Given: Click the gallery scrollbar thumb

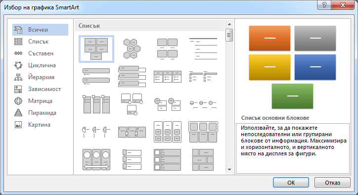Looking at the screenshot, I should pos(229,35).
